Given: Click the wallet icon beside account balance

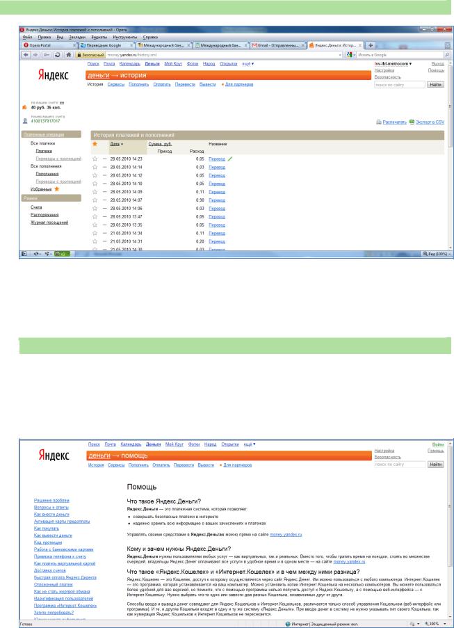Looking at the screenshot, I should [x=25, y=107].
